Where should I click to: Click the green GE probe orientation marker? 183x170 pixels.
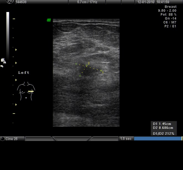[x=49, y=20]
